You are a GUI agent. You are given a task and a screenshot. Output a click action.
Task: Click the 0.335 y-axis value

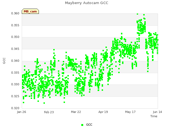[15, 73]
